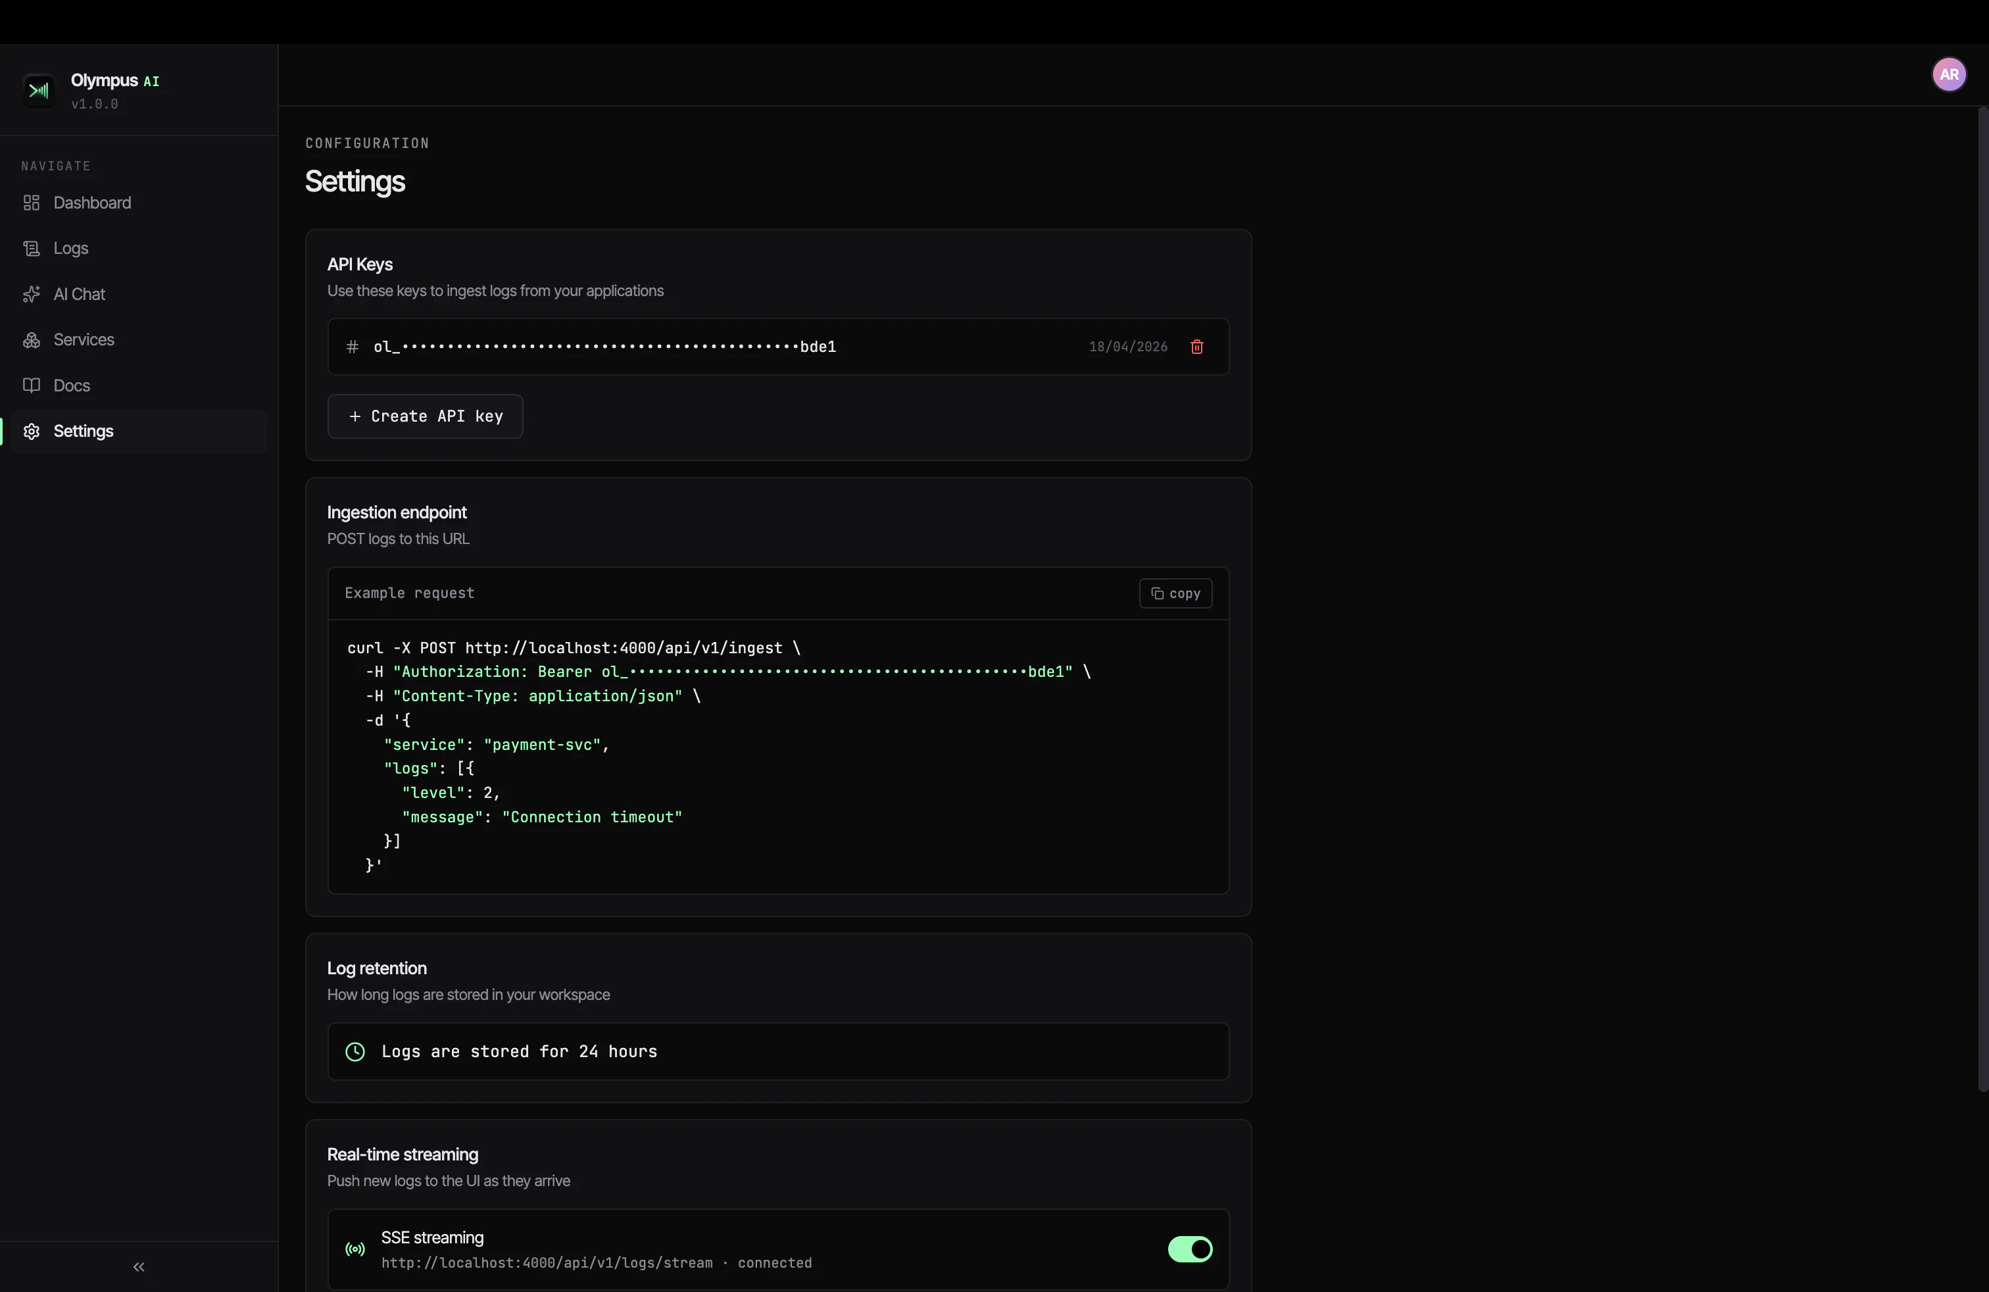Click the clock icon in Log retention
The image size is (1989, 1292).
pyautogui.click(x=355, y=1051)
